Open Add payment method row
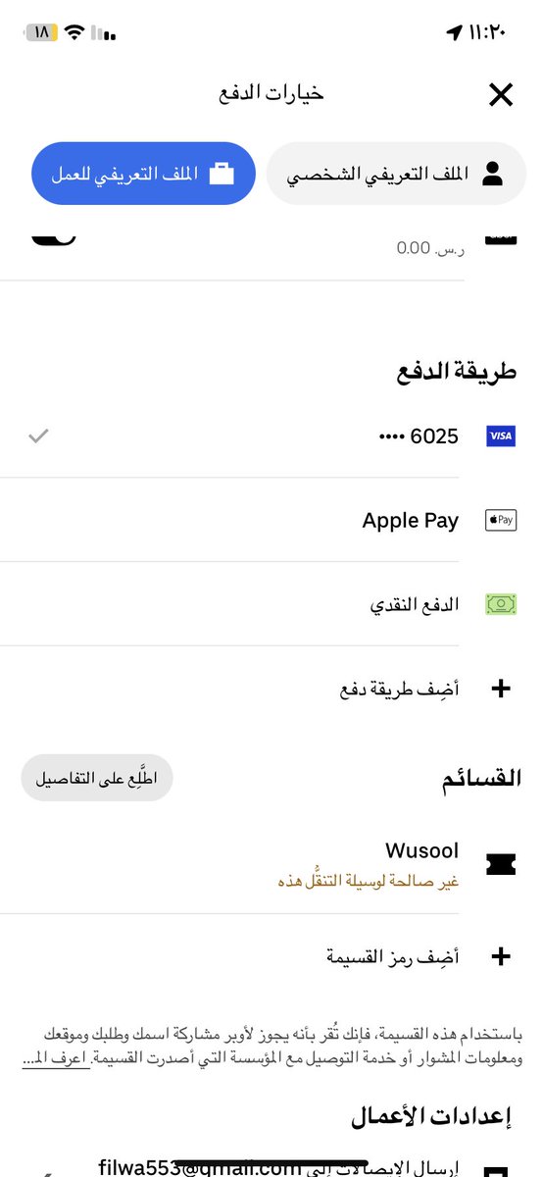This screenshot has height=1177, width=543. (271, 689)
